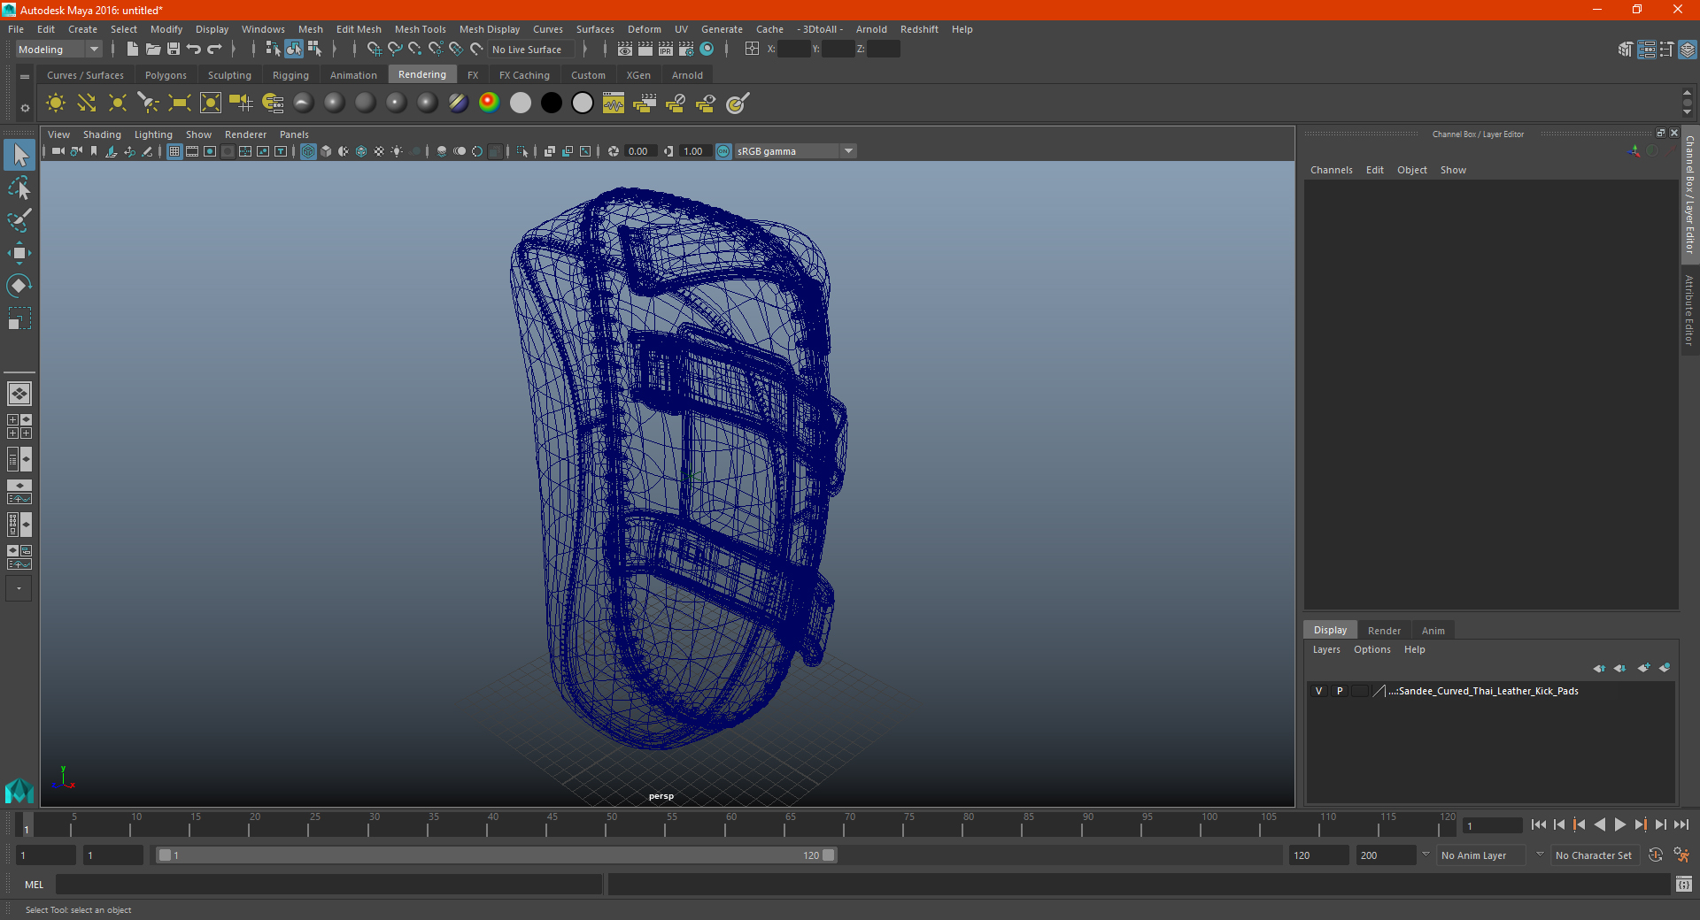Click the viewport gamma value field 1.00
Viewport: 1700px width, 920px height.
696,151
